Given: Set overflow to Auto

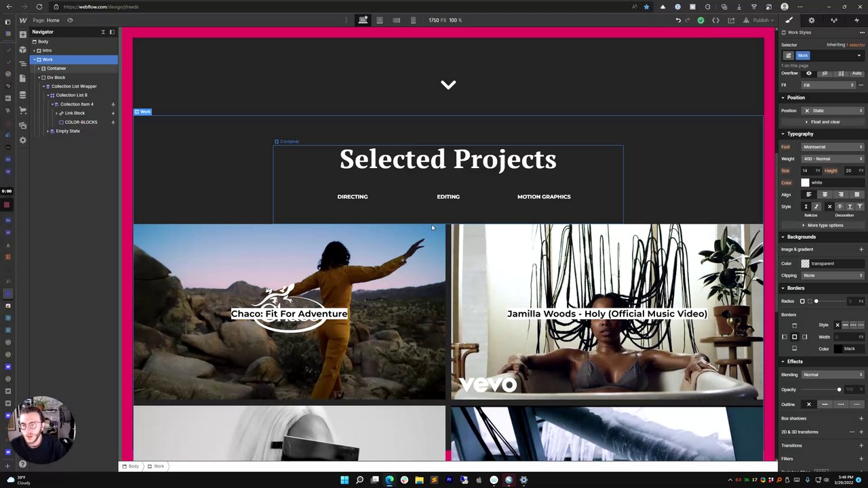Looking at the screenshot, I should pos(856,73).
